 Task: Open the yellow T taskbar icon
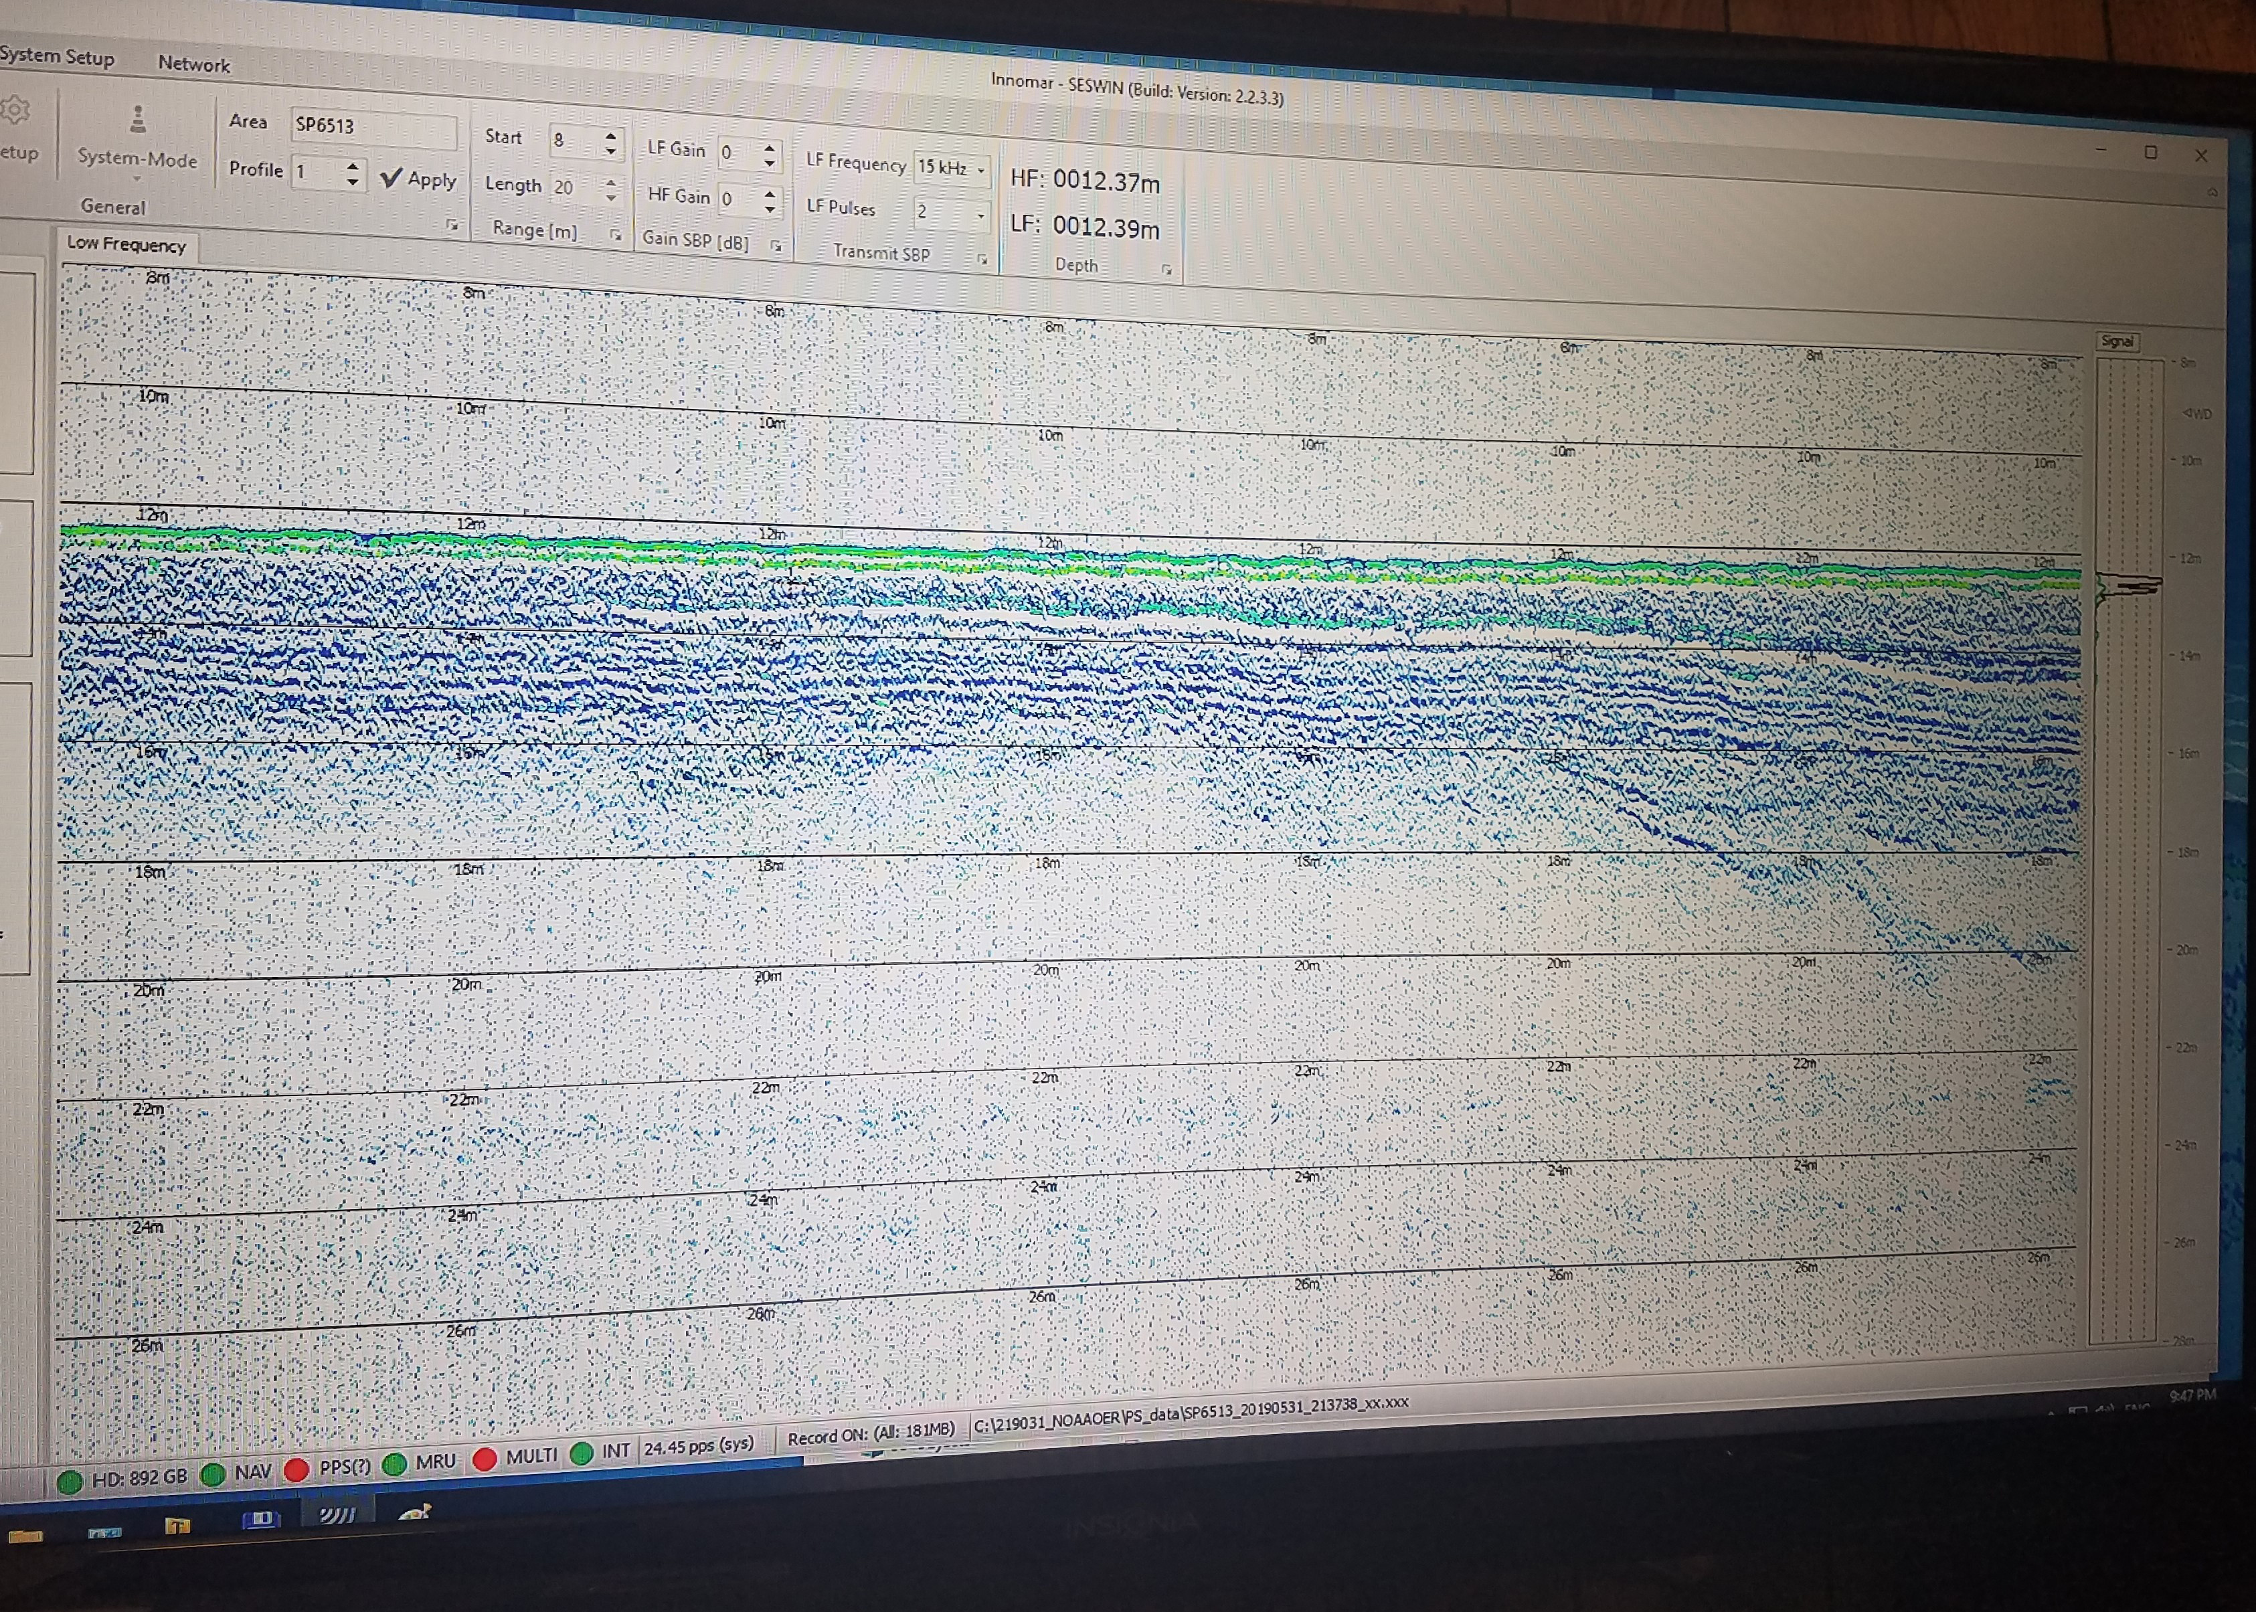tap(177, 1526)
